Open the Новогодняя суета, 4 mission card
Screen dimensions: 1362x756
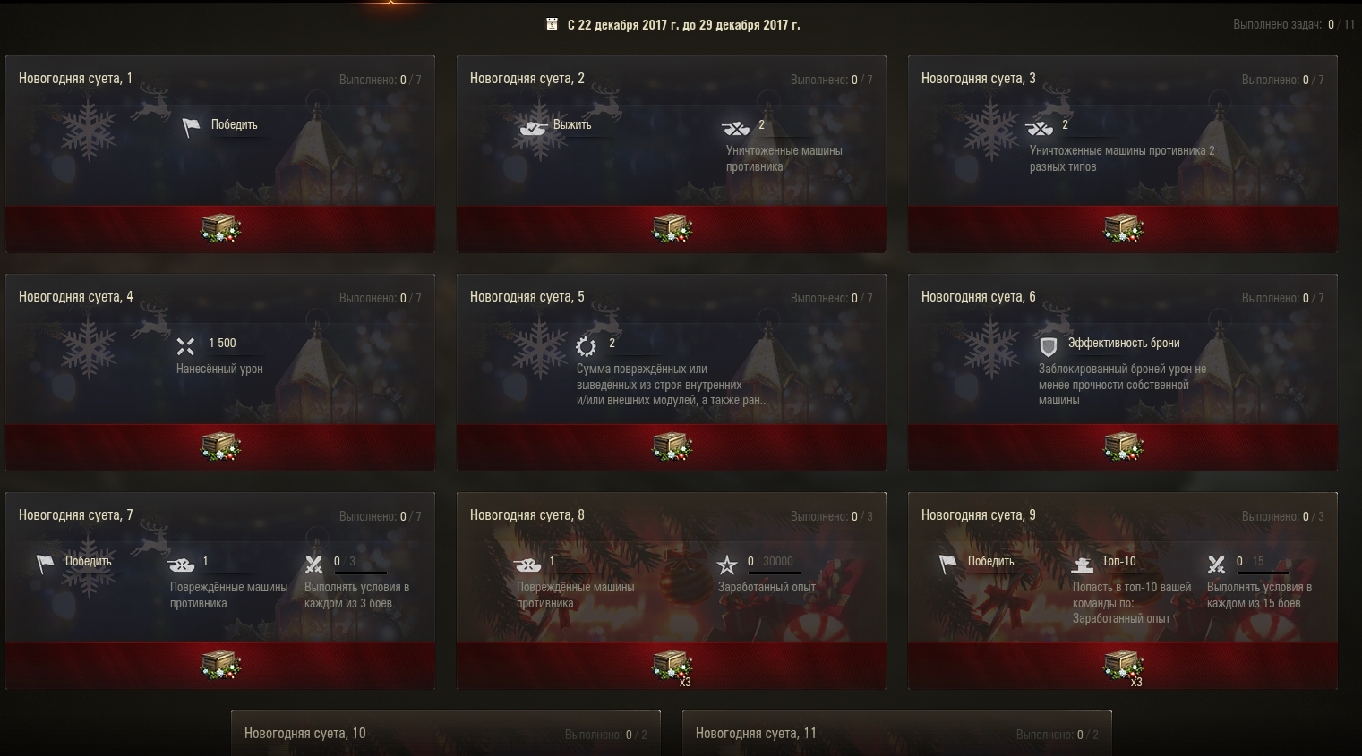[220, 372]
